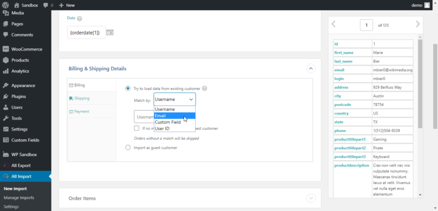Image resolution: width=438 pixels, height=211 pixels.
Task: Click the orderdate date input field
Action: click(87, 32)
